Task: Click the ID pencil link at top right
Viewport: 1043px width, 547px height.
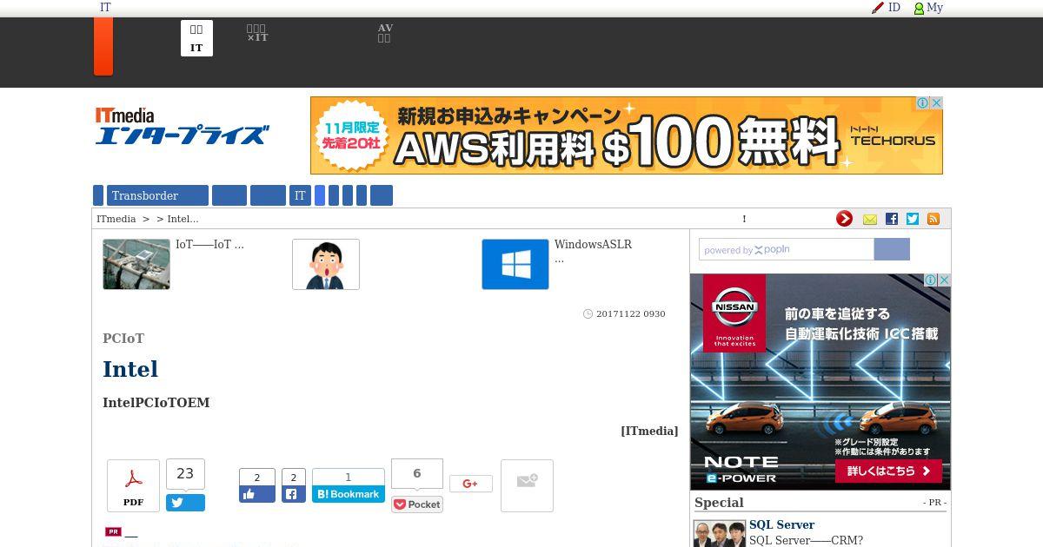Action: tap(886, 8)
